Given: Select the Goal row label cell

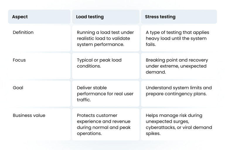Looking at the screenshot, I should pyautogui.click(x=18, y=88).
